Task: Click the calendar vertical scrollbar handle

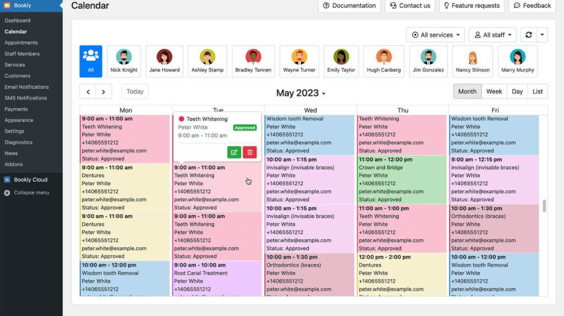Action: coord(544,206)
